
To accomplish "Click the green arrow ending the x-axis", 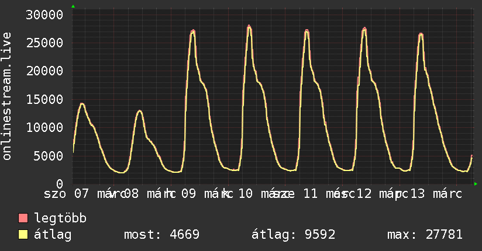I will tap(476, 184).
